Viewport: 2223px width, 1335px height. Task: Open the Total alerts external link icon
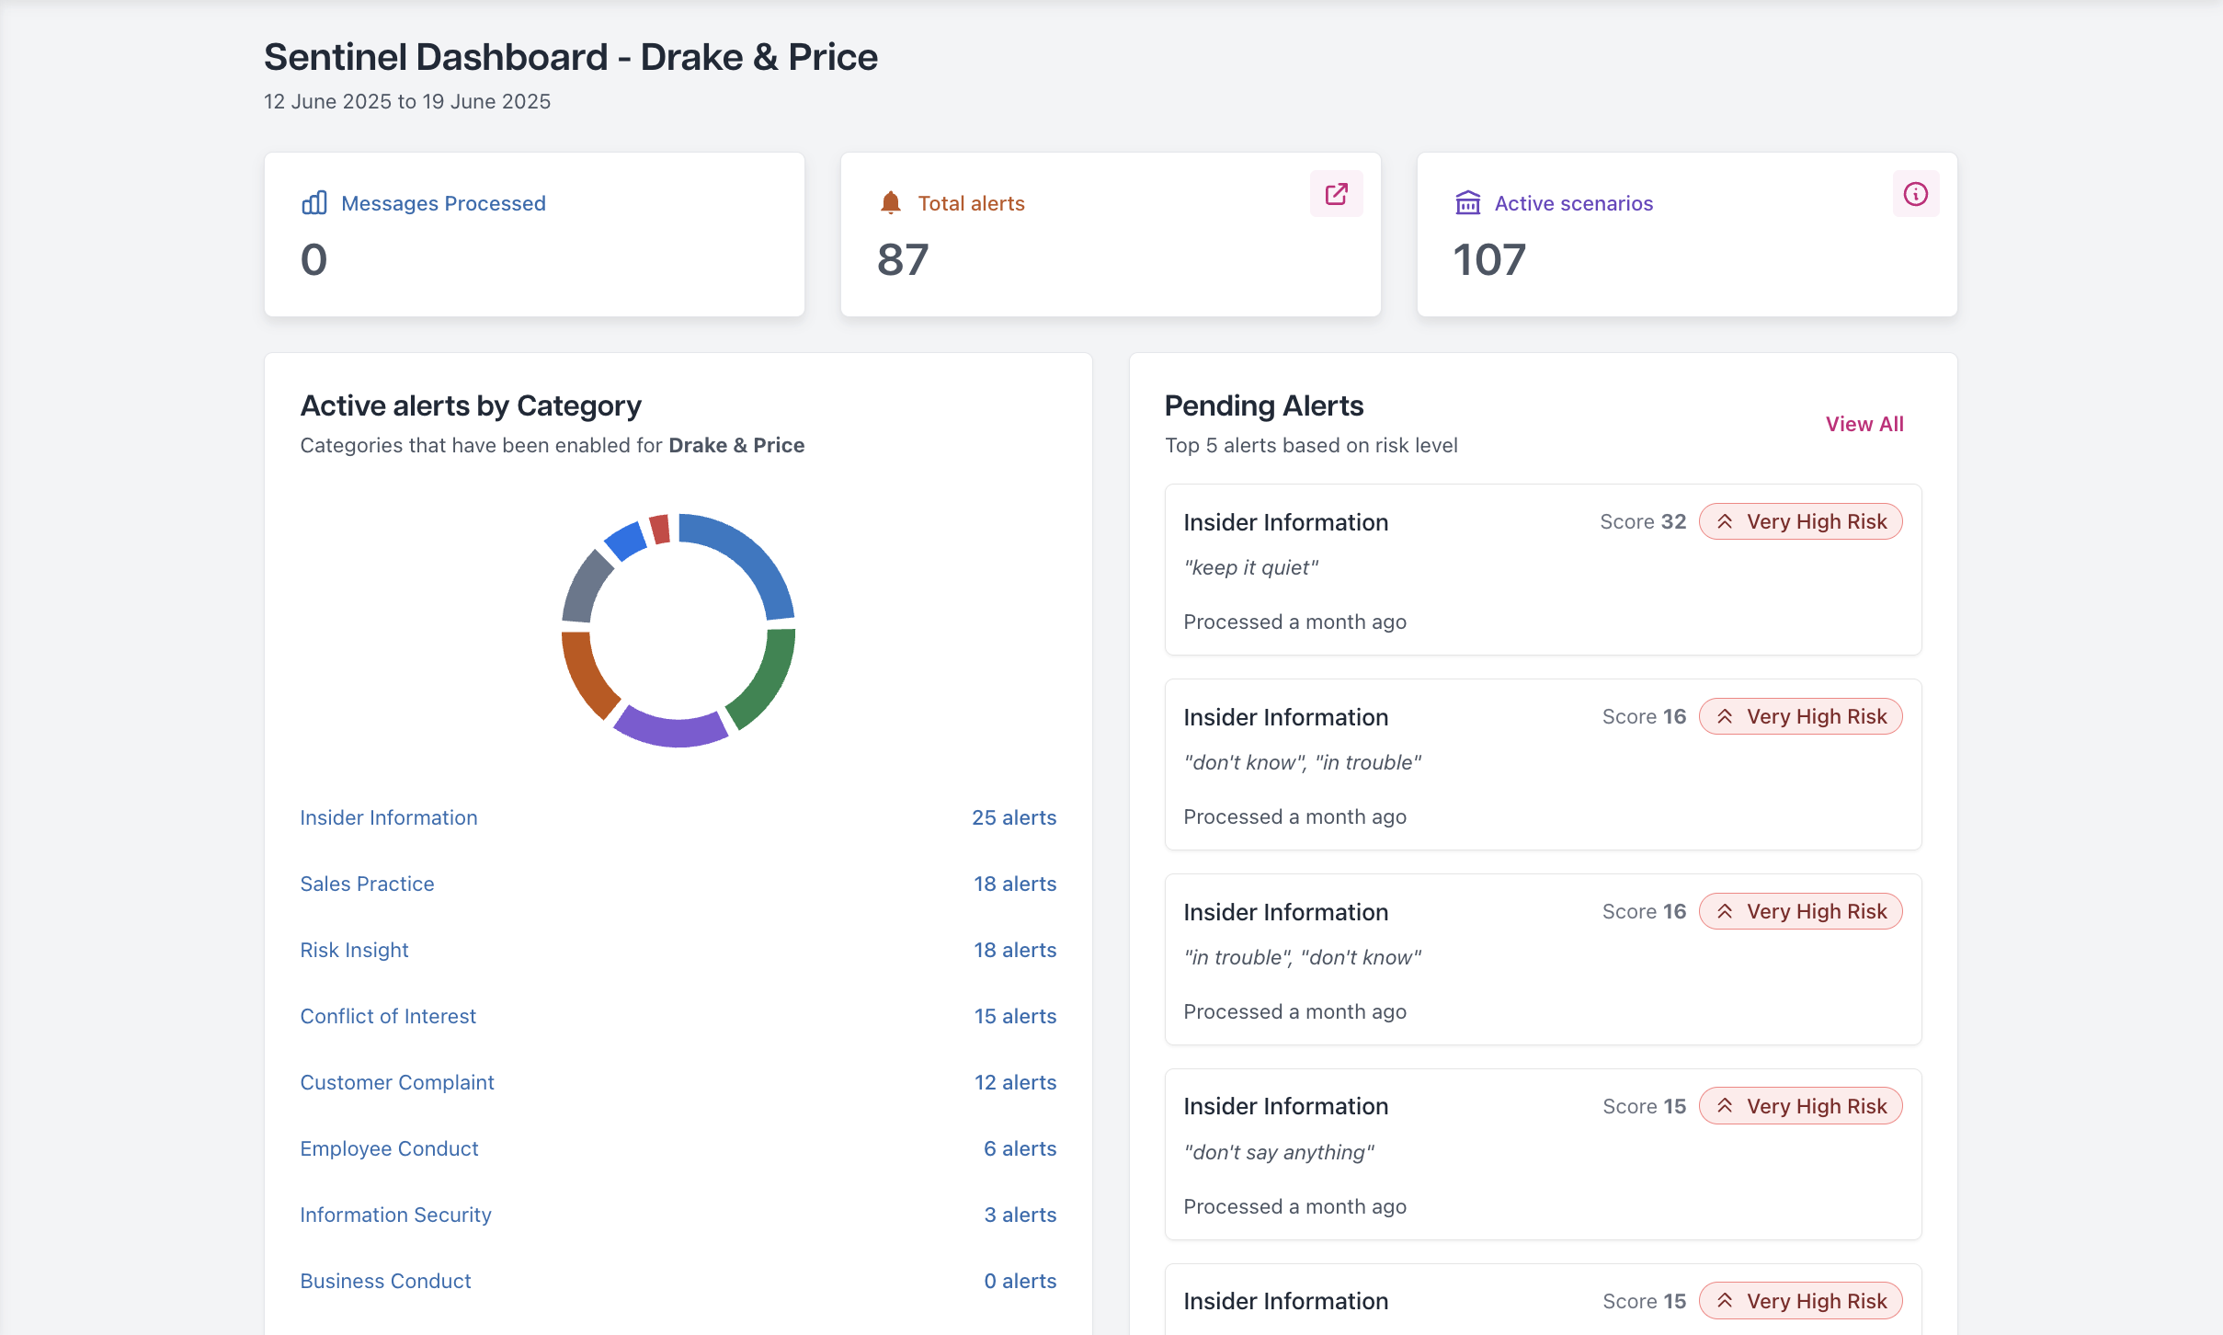(x=1336, y=194)
